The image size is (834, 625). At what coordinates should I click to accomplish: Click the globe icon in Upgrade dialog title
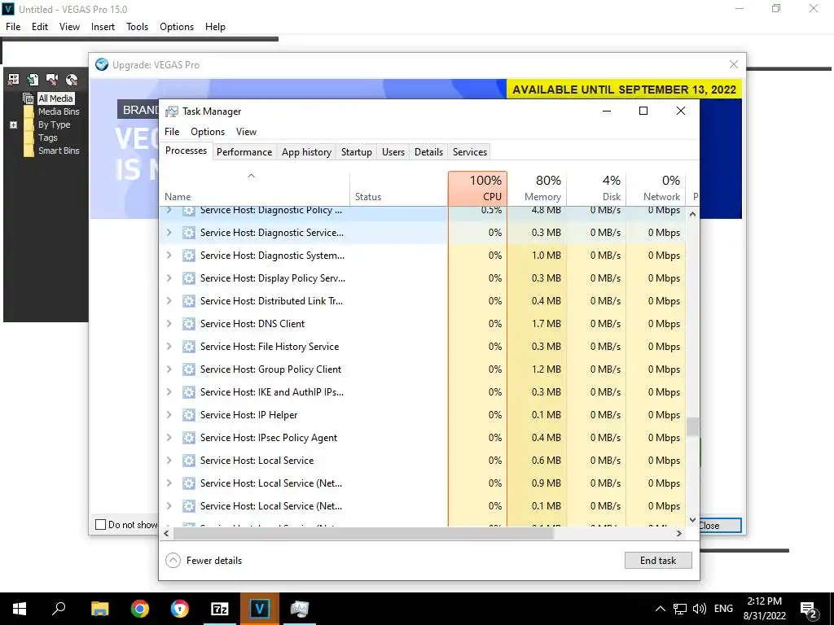(102, 64)
